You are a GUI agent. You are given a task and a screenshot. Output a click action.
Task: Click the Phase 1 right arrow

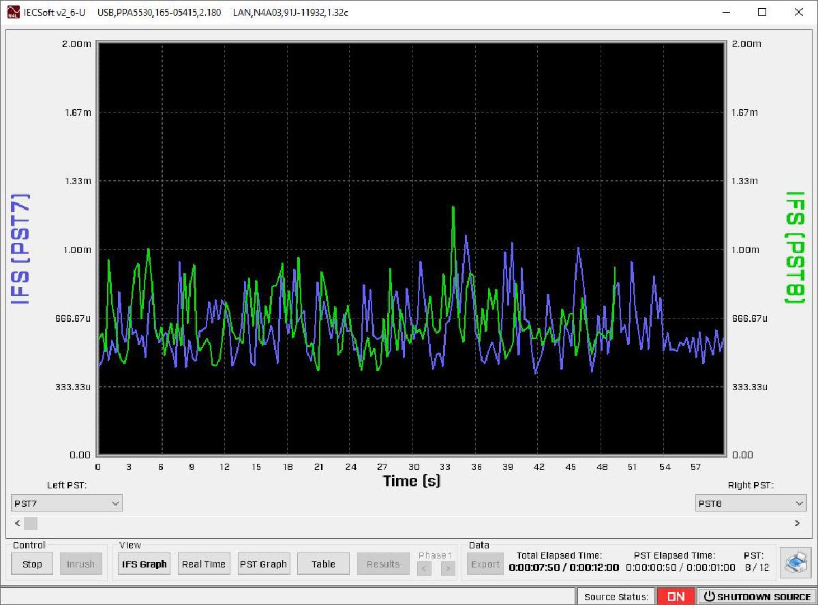point(447,567)
